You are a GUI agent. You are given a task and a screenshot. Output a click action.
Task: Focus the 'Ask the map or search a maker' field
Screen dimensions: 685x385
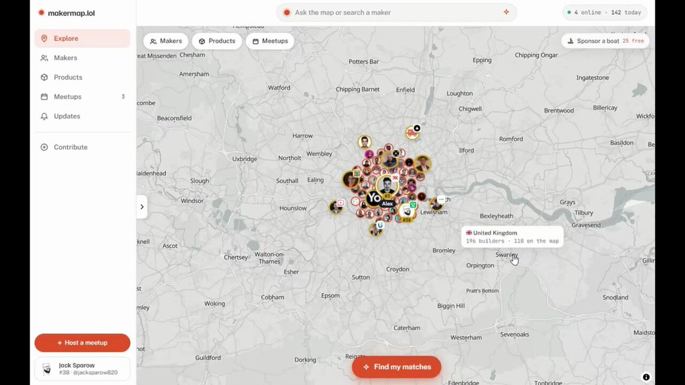tap(397, 13)
